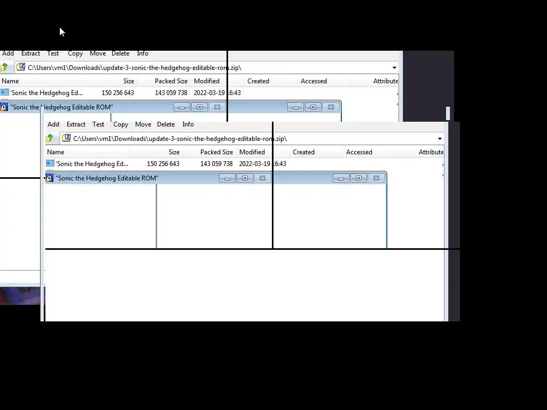Click Move in the upper 7-Zip window toolbar
Screen dimensions: 547x410
[98, 53]
